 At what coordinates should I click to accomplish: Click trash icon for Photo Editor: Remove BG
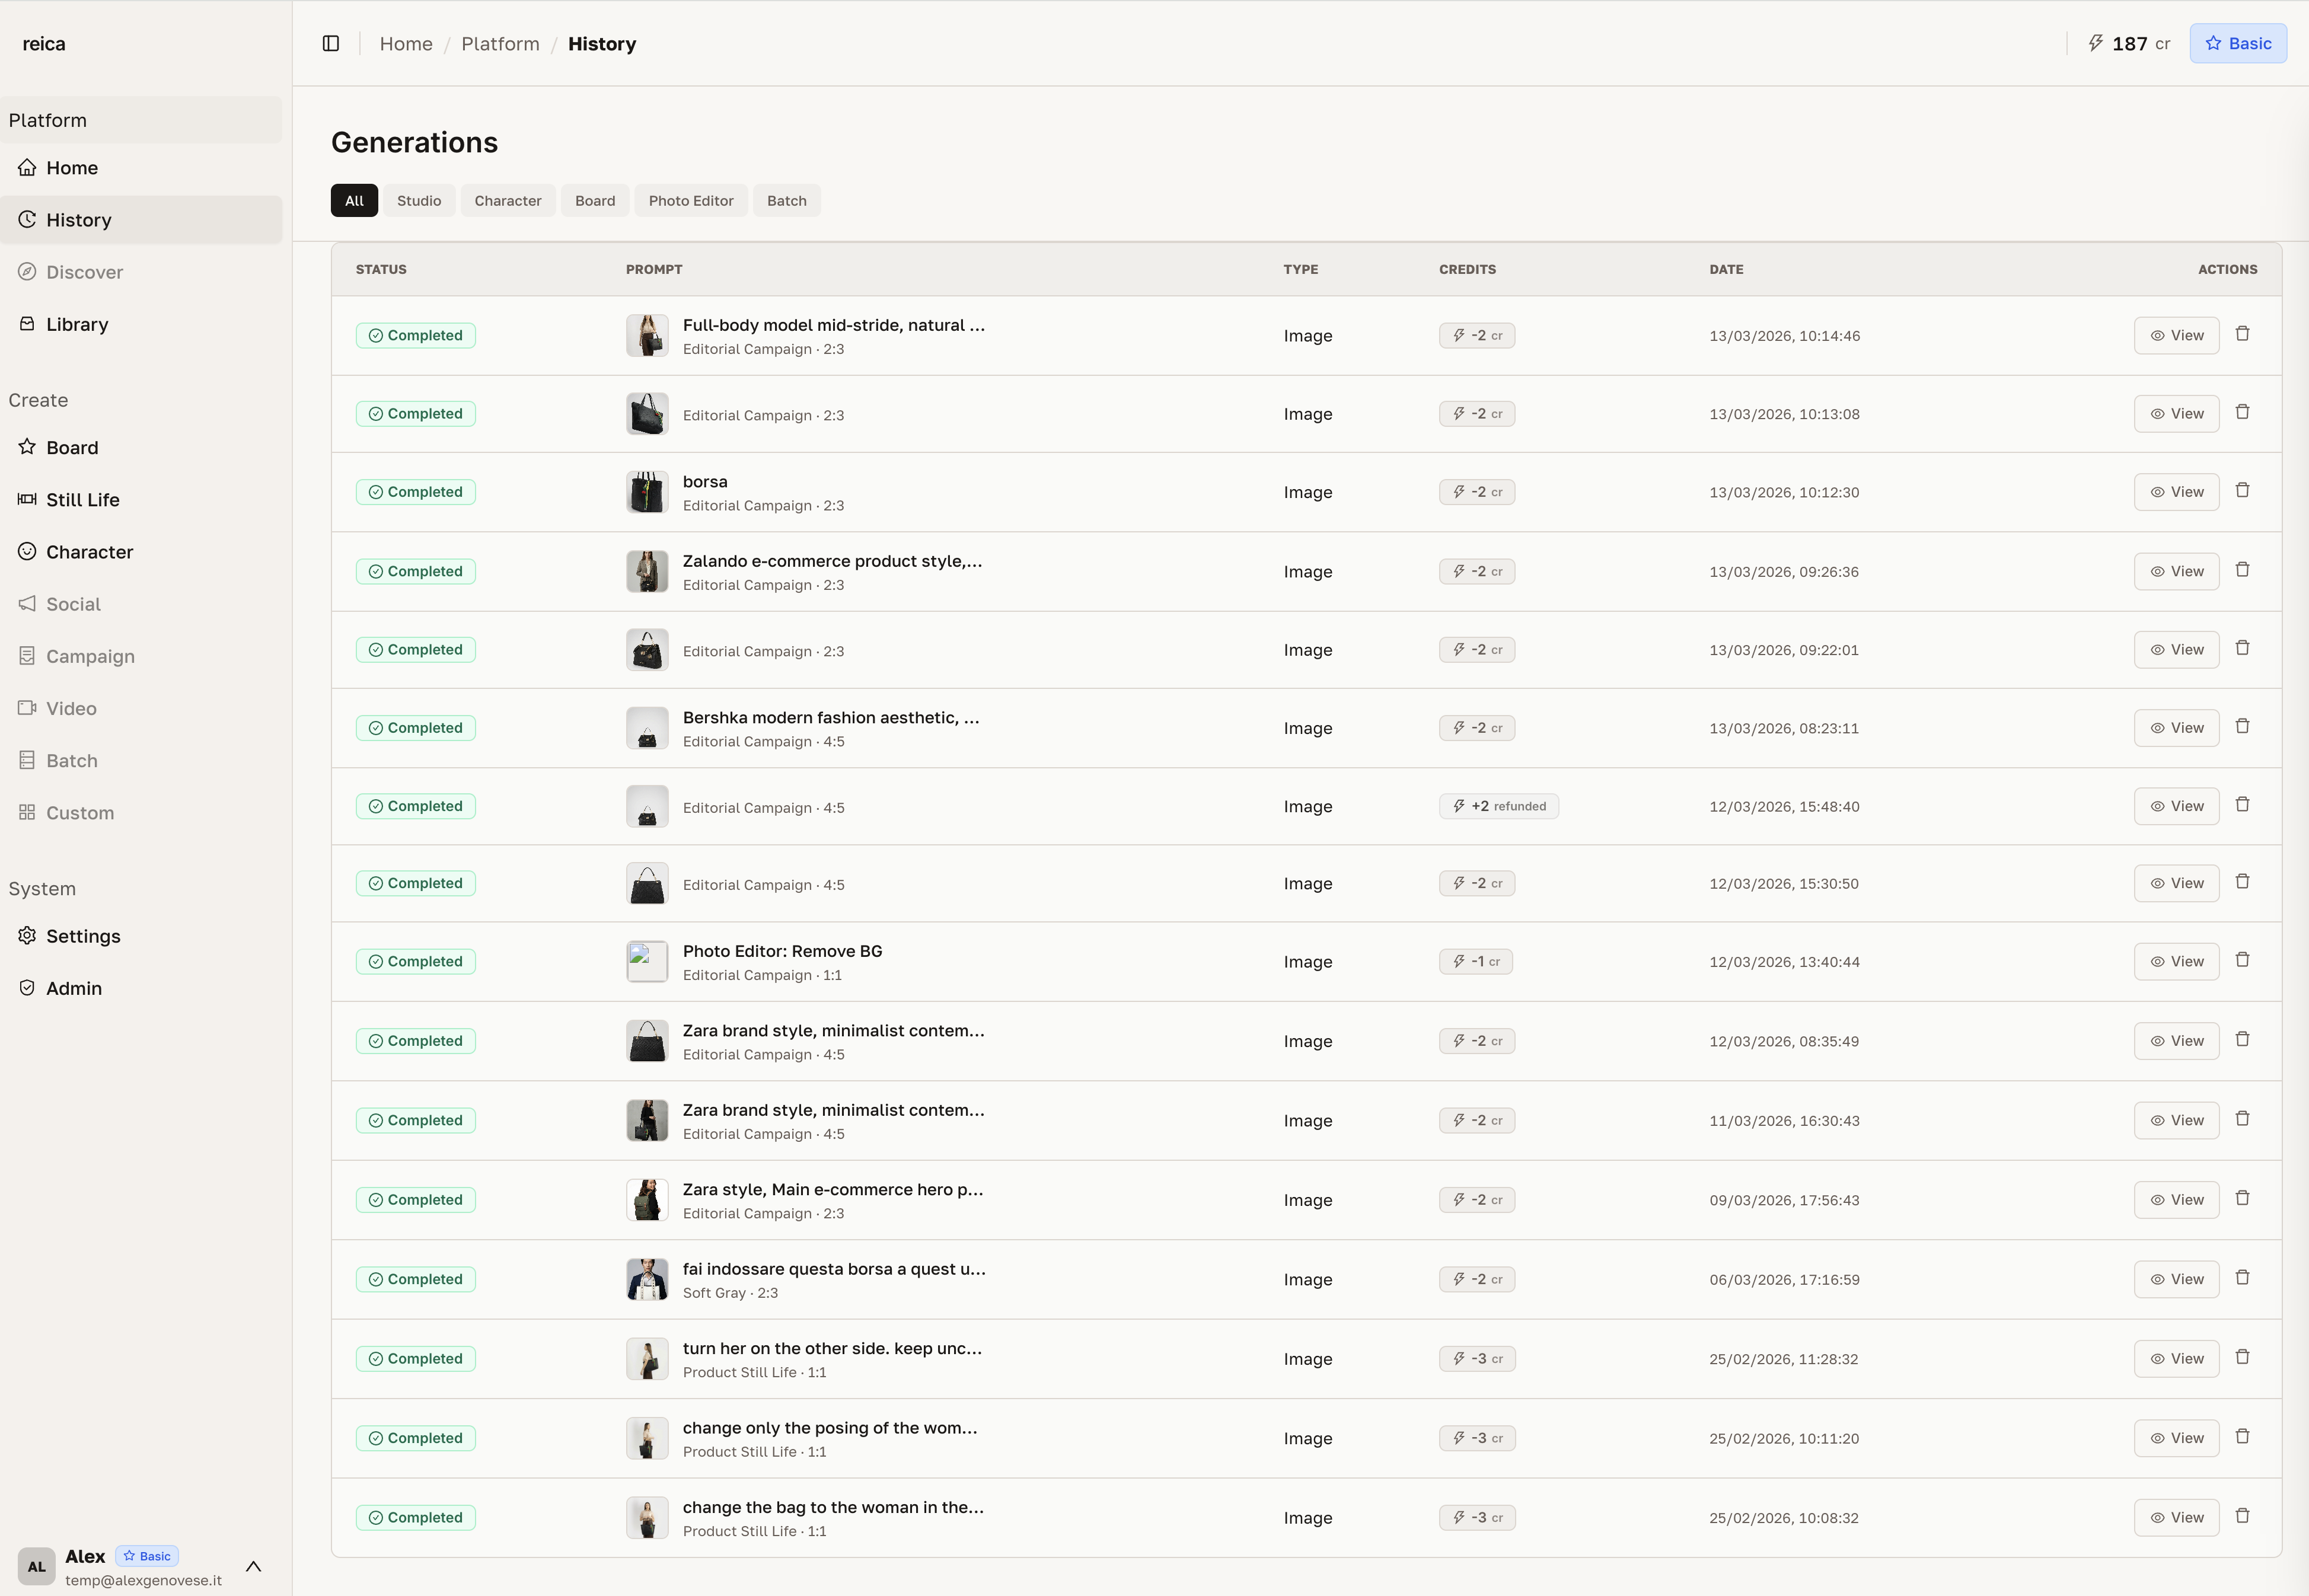[x=2242, y=960]
